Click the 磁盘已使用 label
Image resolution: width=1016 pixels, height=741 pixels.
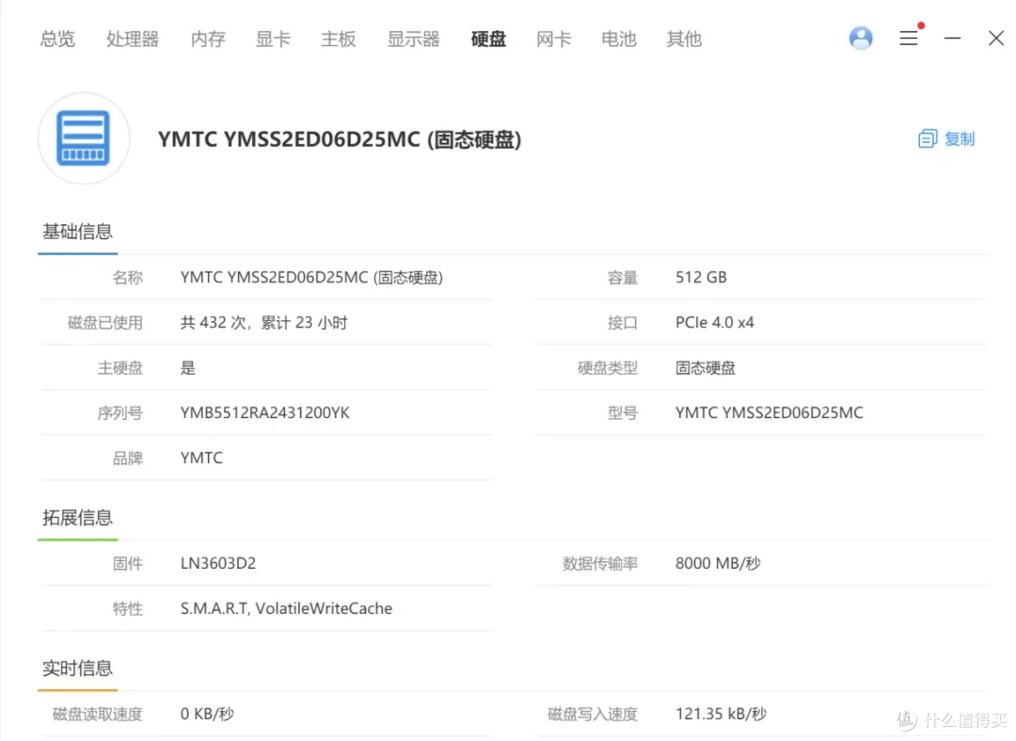105,323
